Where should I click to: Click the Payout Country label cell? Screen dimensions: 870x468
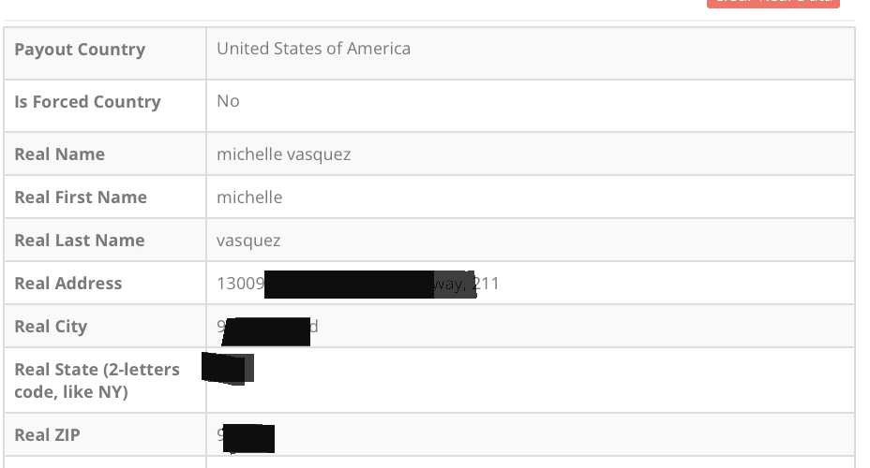pos(80,50)
